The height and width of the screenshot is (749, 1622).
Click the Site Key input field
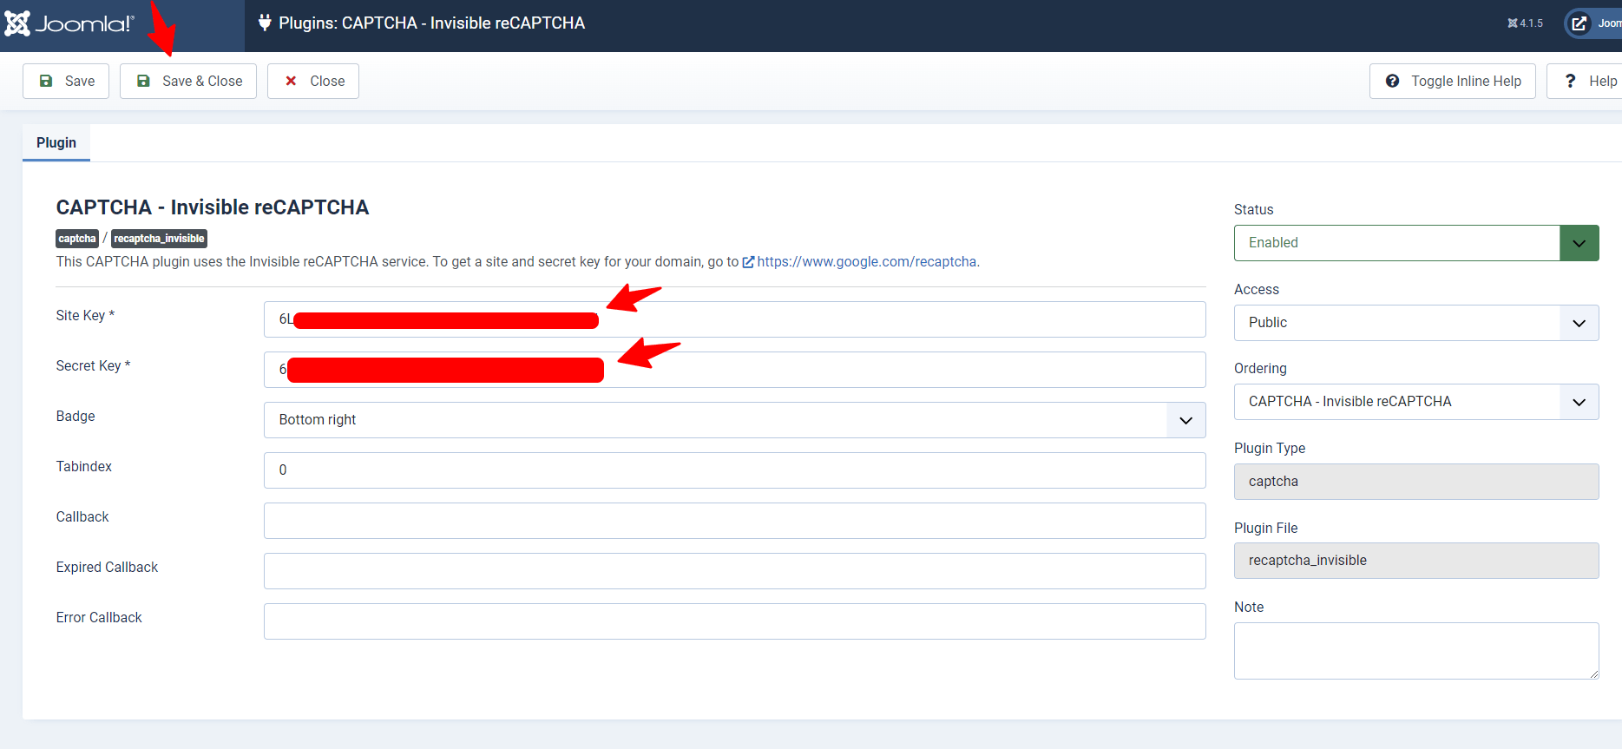pyautogui.click(x=734, y=319)
